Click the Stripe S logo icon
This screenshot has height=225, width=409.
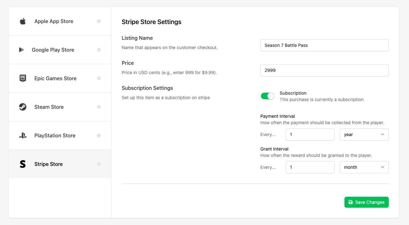point(22,164)
